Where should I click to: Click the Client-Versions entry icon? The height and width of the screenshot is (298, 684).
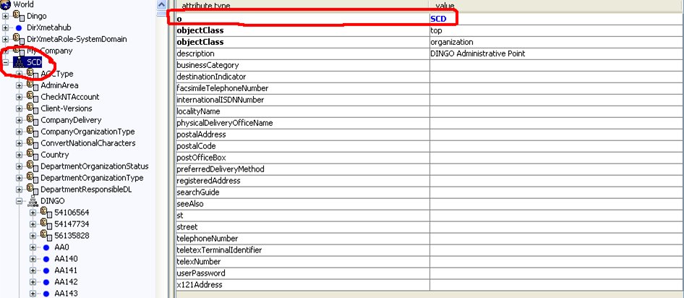[x=33, y=108]
